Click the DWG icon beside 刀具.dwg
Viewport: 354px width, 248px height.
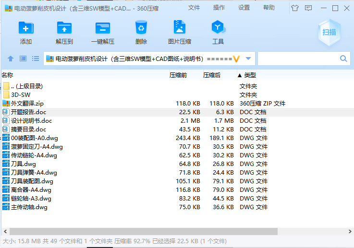coord(6,164)
